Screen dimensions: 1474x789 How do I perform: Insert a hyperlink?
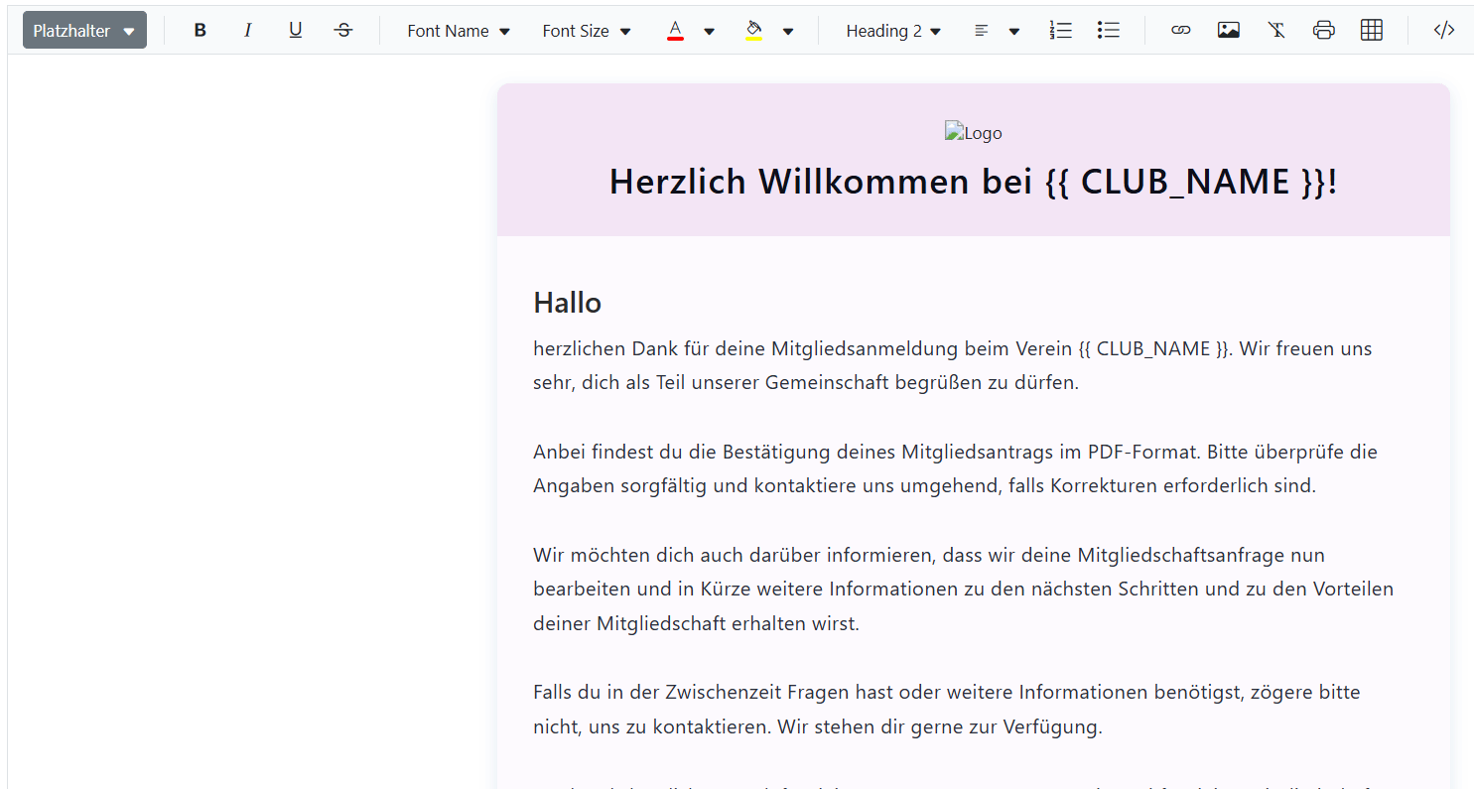pyautogui.click(x=1180, y=31)
